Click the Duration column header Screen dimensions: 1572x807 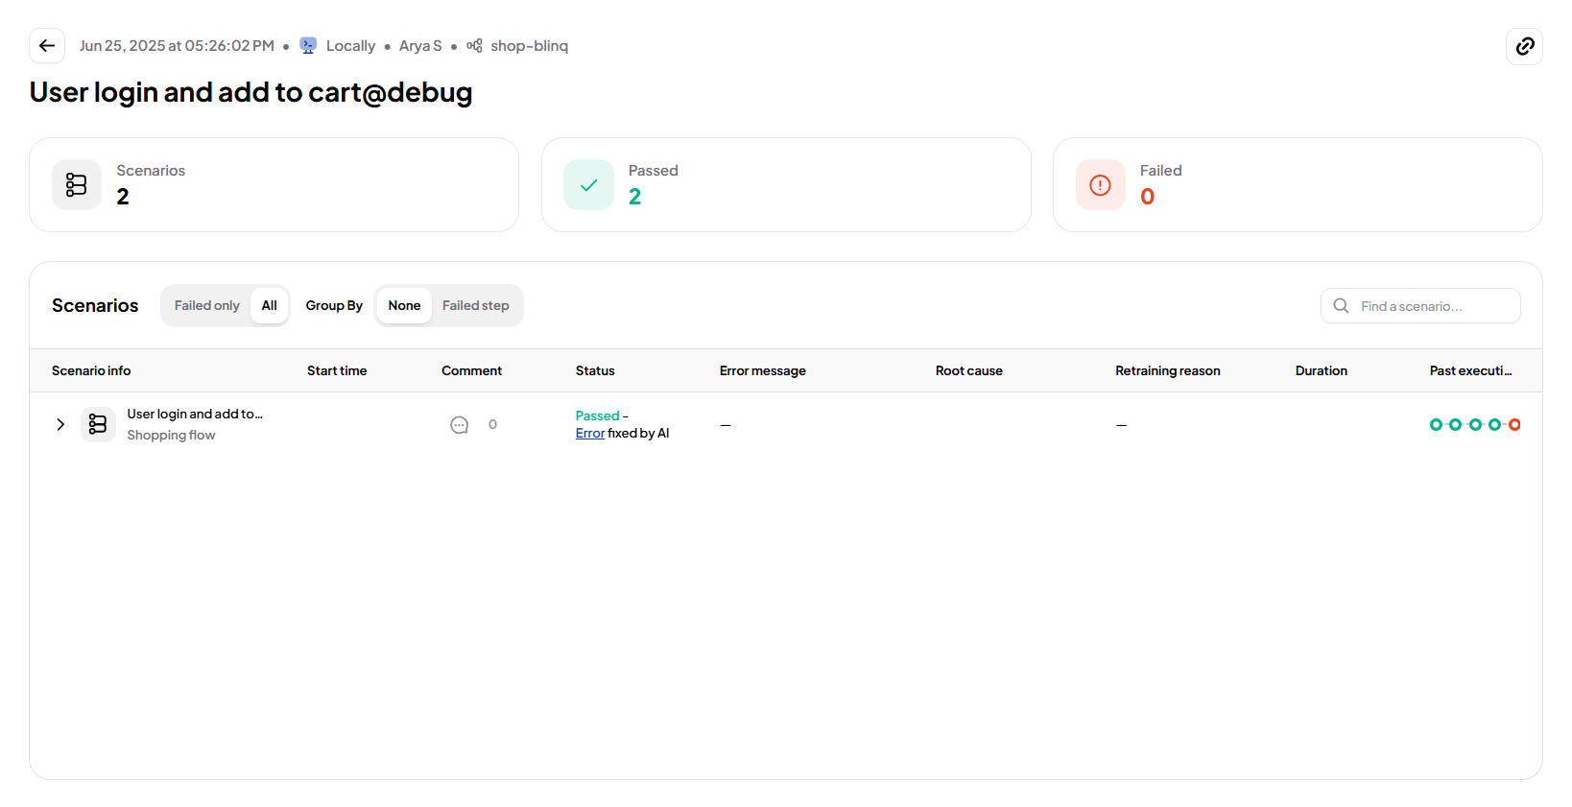pyautogui.click(x=1321, y=370)
